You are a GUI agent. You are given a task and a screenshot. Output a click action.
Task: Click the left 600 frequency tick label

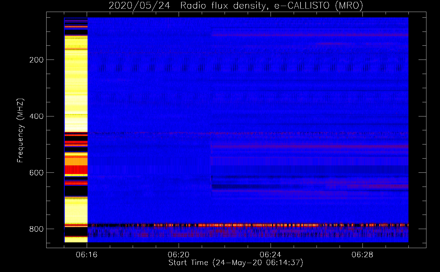click(36, 173)
